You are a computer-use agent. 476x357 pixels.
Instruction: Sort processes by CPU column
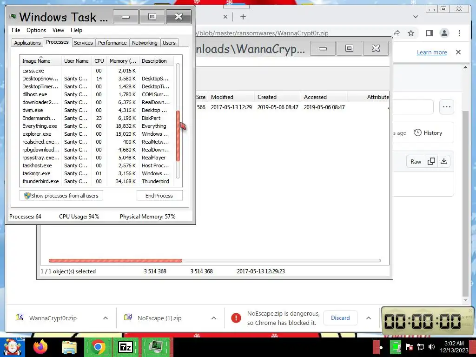[99, 61]
